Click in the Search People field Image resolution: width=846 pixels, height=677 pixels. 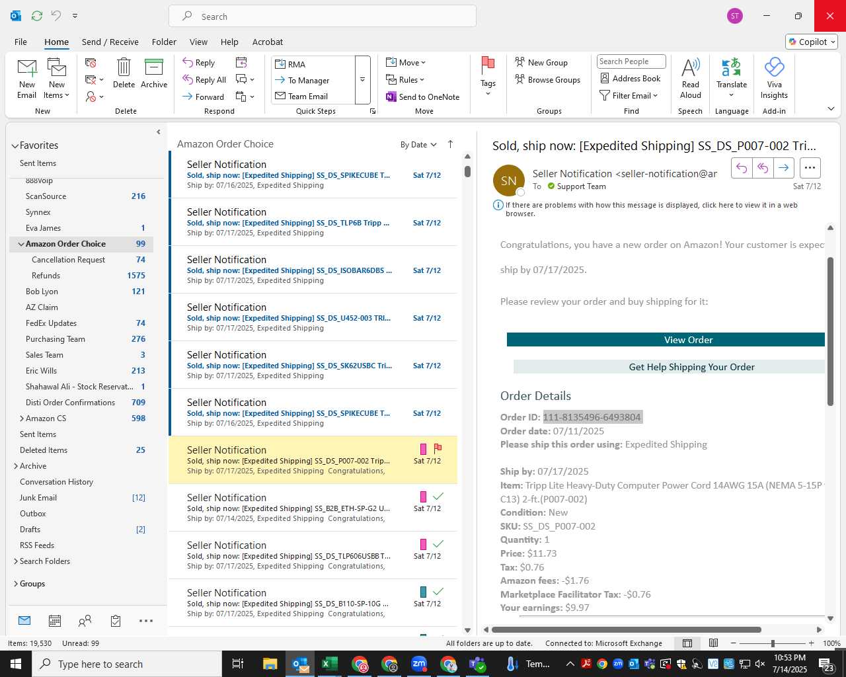click(x=631, y=61)
